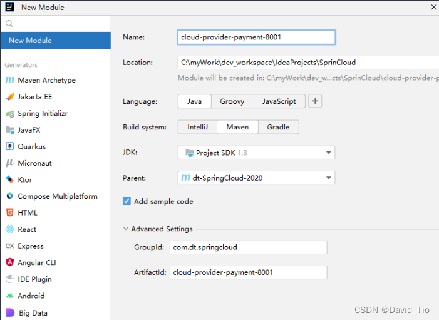
Task: Choose IntelliJ build system
Action: (x=197, y=127)
